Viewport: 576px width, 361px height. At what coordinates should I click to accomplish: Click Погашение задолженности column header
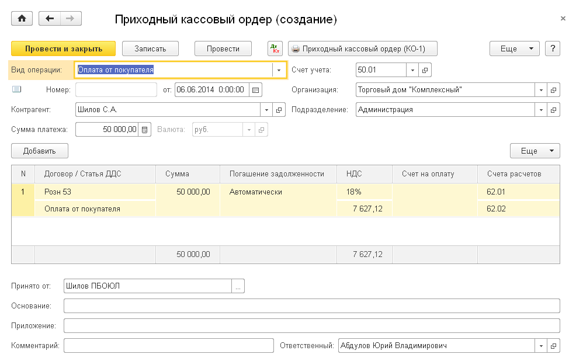tap(278, 174)
